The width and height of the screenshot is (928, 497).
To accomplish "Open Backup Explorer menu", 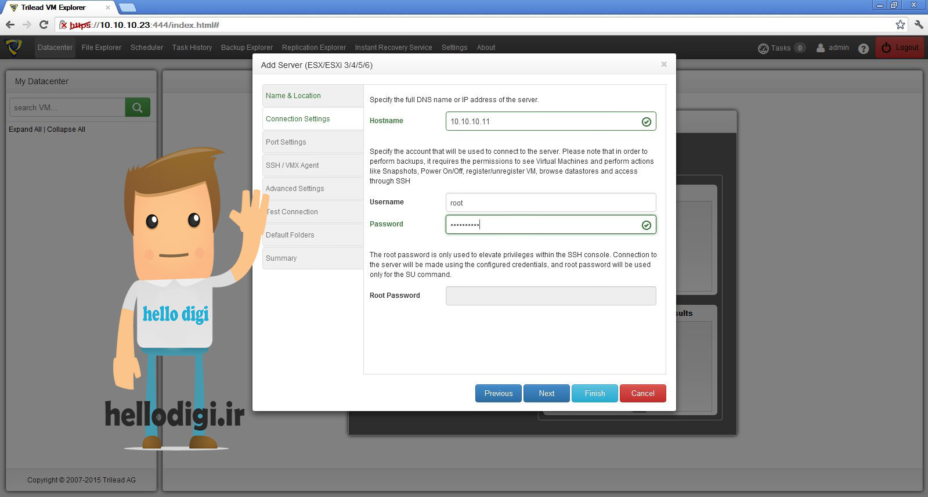I will click(x=247, y=48).
